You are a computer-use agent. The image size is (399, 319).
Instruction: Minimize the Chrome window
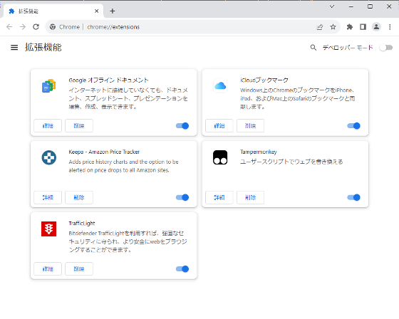click(x=351, y=6)
